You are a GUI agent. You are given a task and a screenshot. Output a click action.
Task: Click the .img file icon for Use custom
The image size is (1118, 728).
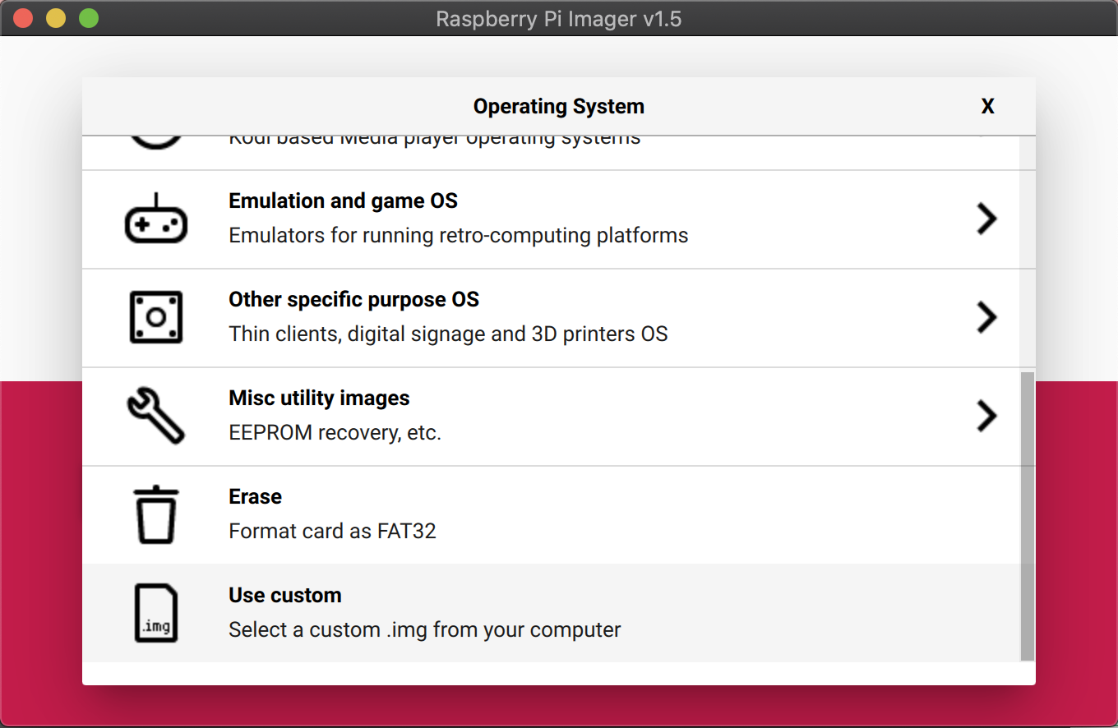(x=156, y=613)
